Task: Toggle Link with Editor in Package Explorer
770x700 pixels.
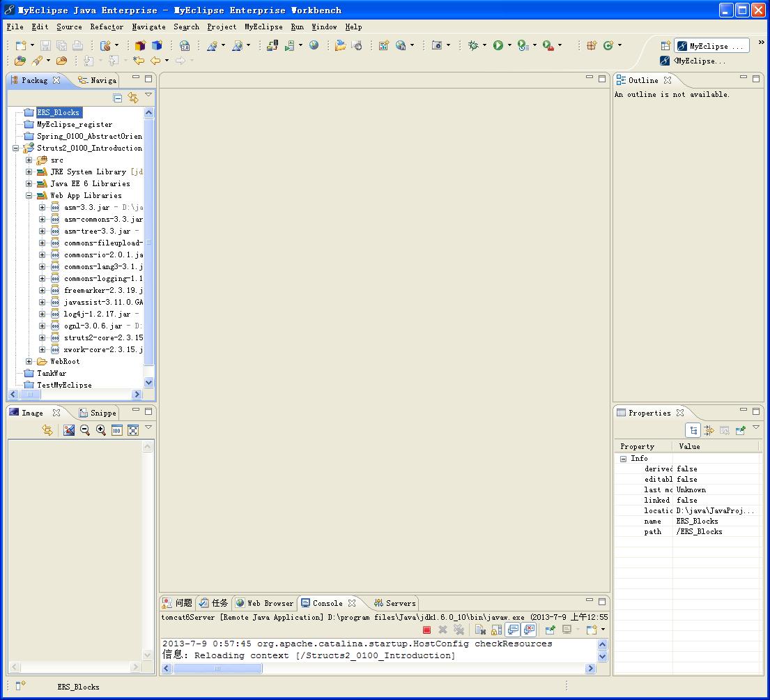Action: coord(133,98)
